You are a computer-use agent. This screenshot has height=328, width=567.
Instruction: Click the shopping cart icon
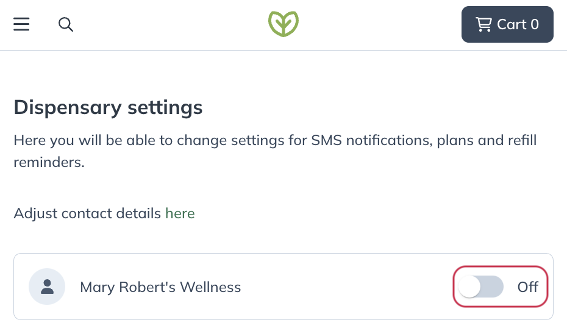pyautogui.click(x=483, y=24)
